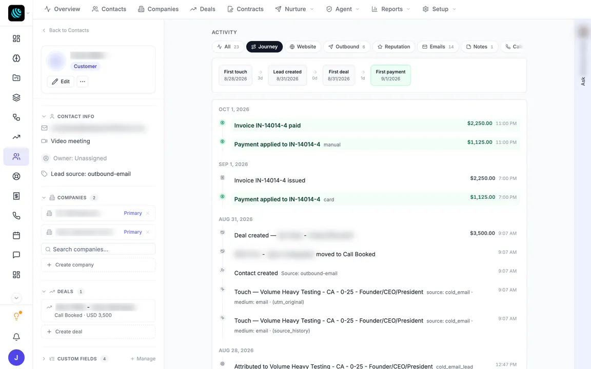Image resolution: width=591 pixels, height=369 pixels.
Task: Click the paid icon next to Invoice IN-14014-4 paid
Action: (222, 123)
